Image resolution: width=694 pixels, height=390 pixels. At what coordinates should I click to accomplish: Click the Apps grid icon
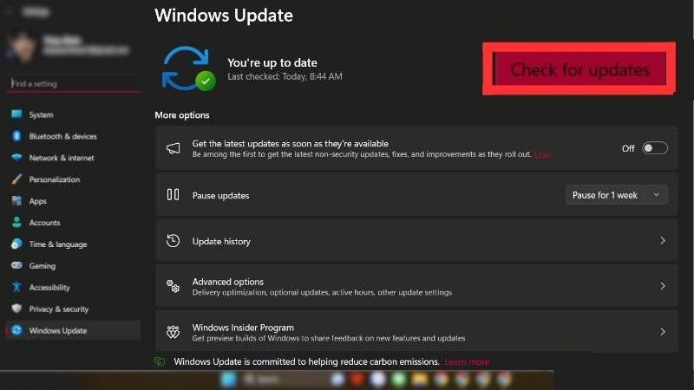coord(16,201)
